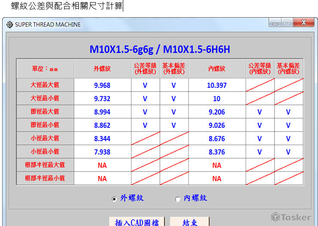Viewport: 318px width, 226px height.
Task: Click the 基本偏差(內螺紋) column header
Action: [289, 68]
